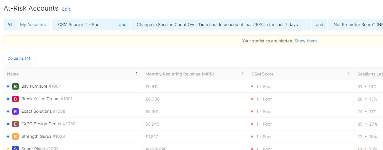Click the sessions value 24 down 11%
The width and height of the screenshot is (383, 150).
click(x=367, y=111)
